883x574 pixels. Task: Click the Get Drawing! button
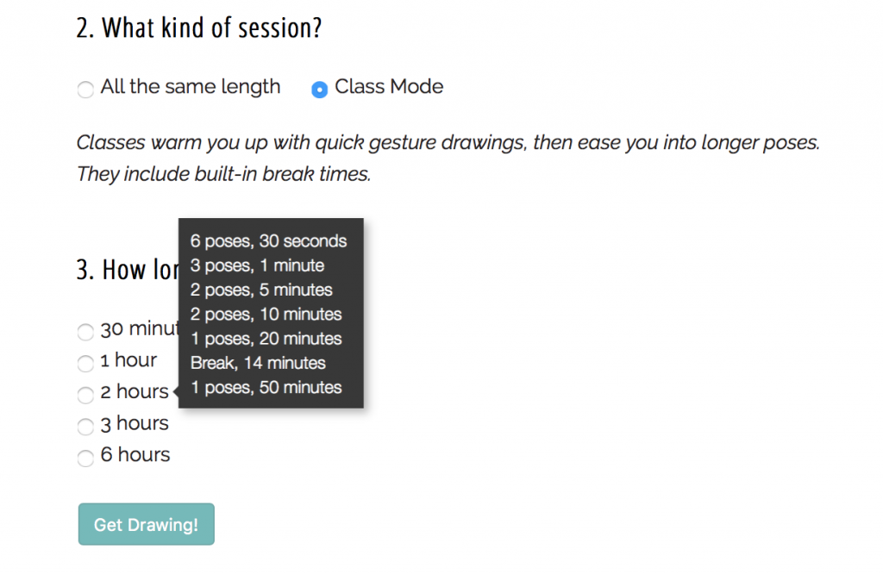pyautogui.click(x=147, y=524)
